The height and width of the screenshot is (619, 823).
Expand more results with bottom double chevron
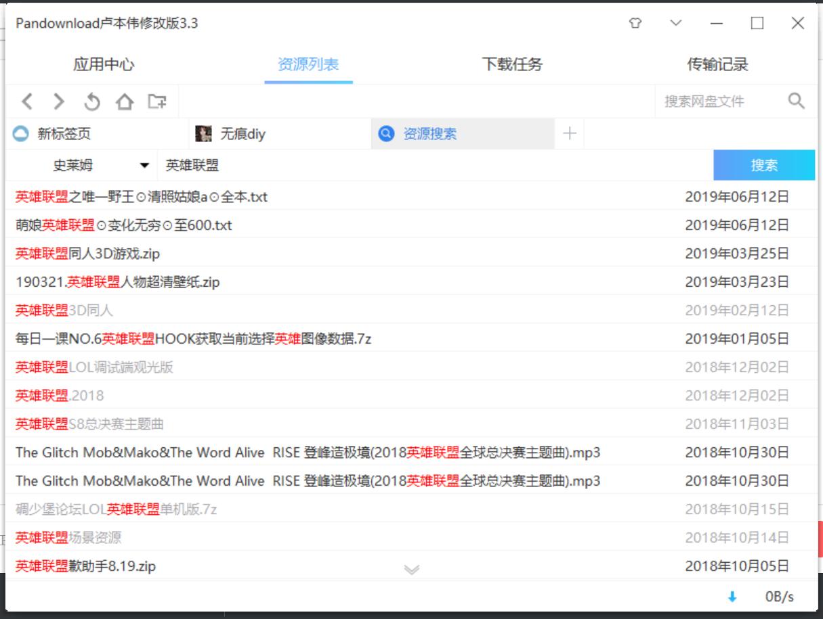pyautogui.click(x=412, y=570)
